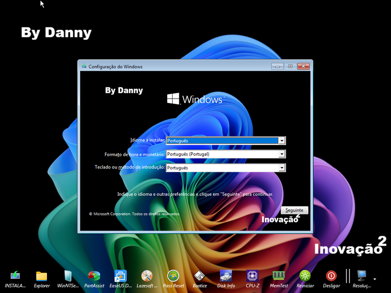Launch Explorer from the dock
Screen dimensions: 391x293
(x=42, y=276)
